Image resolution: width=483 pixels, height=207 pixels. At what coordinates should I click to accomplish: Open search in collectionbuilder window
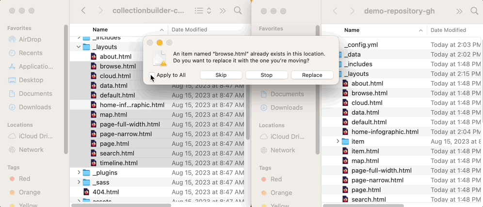(x=238, y=11)
